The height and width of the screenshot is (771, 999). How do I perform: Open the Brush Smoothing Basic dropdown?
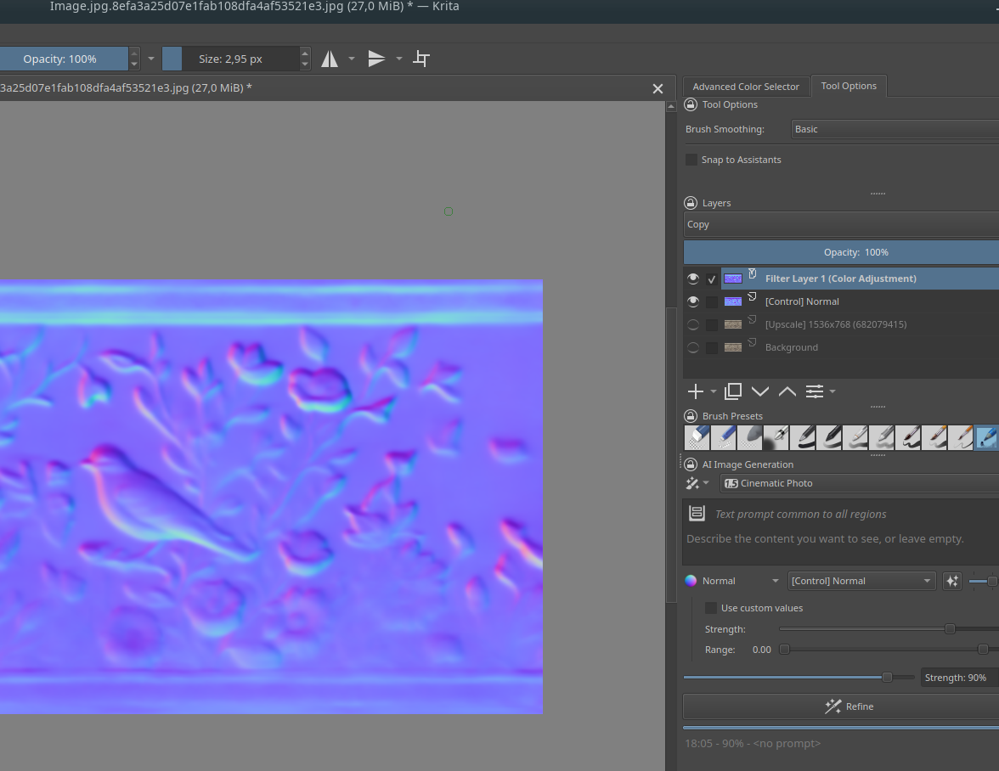[x=895, y=129]
